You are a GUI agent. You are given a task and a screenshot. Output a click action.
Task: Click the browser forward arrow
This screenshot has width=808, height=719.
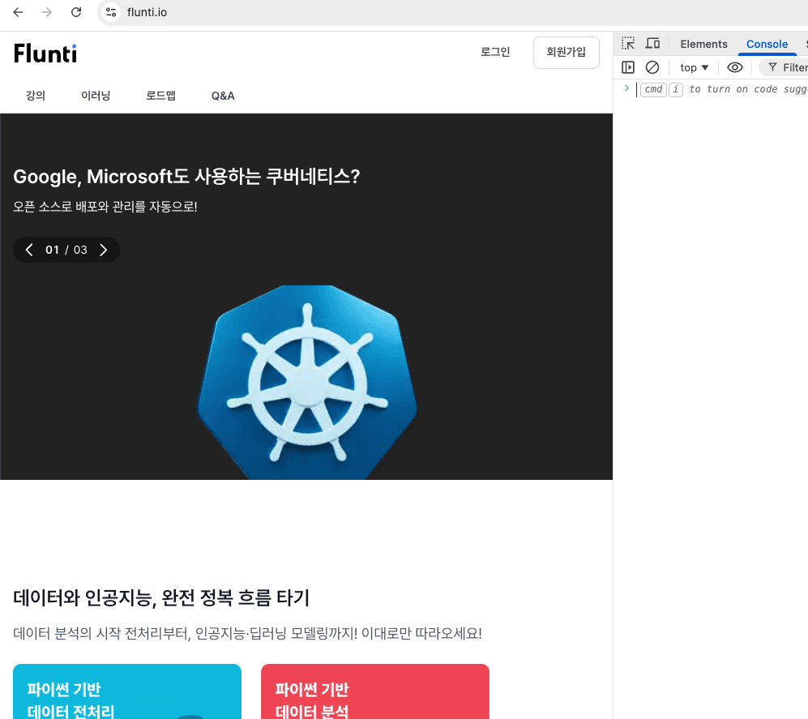click(47, 12)
